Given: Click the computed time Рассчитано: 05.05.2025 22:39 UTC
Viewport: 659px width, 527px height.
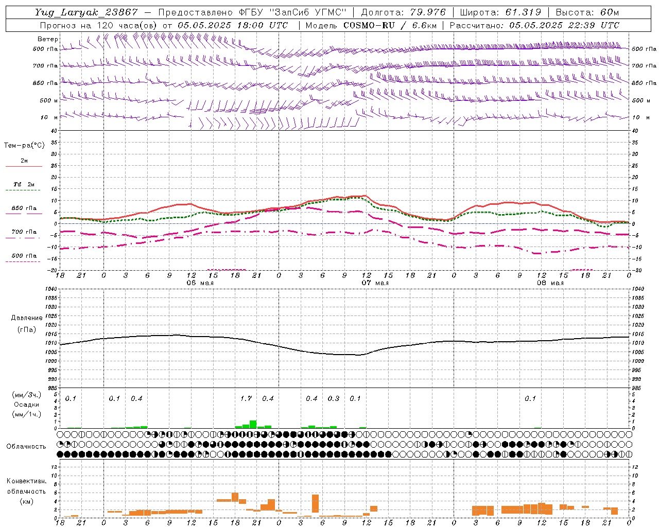Looking at the screenshot, I should click(534, 25).
